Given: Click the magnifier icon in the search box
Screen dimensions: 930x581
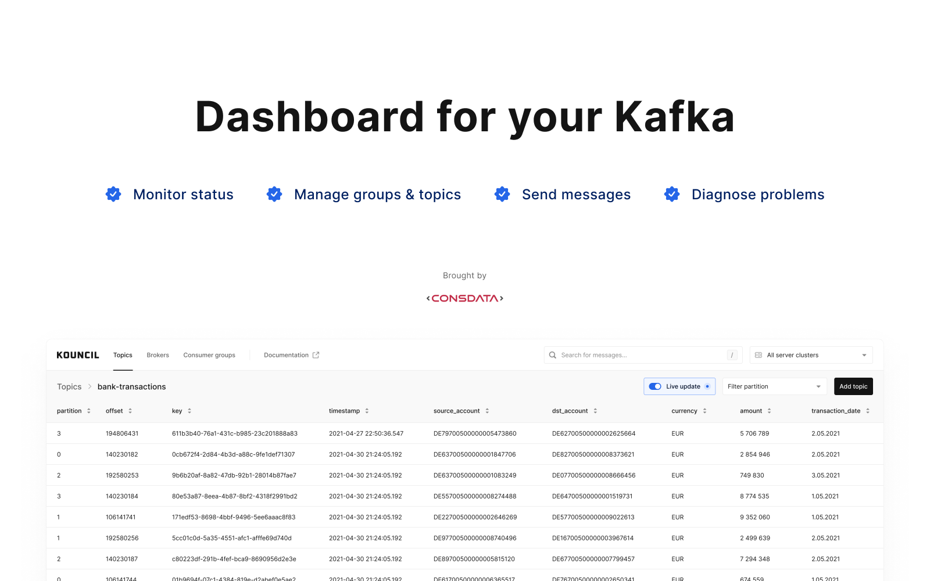Looking at the screenshot, I should click(x=553, y=355).
